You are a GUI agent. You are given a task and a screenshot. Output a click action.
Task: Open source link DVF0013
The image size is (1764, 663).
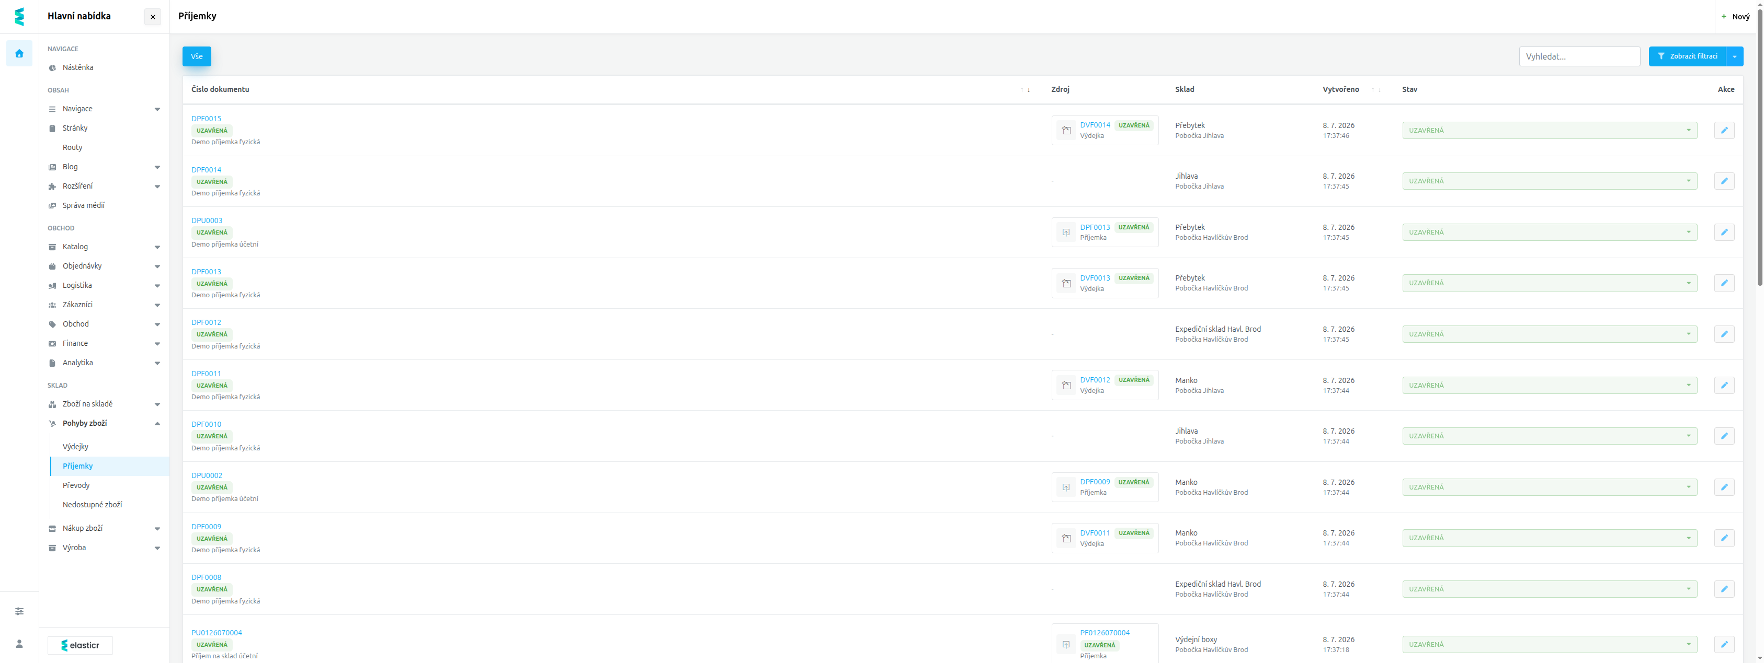pyautogui.click(x=1095, y=278)
